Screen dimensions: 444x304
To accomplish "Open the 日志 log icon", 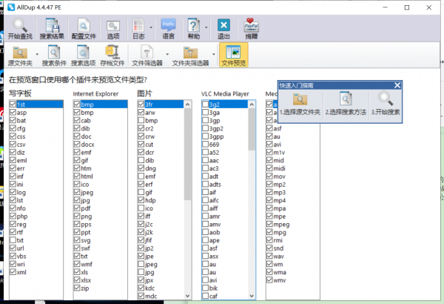I will 138,28.
